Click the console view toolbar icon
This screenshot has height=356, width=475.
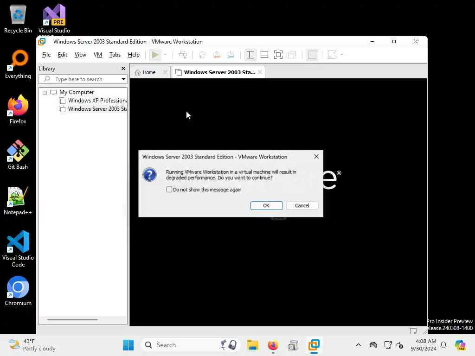point(312,55)
